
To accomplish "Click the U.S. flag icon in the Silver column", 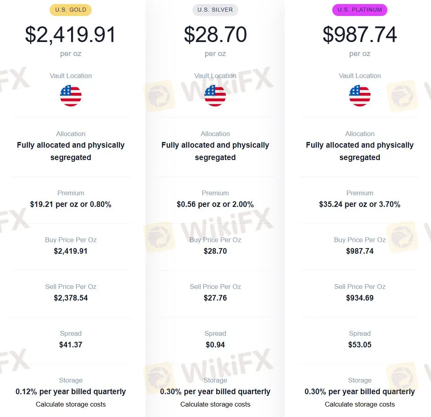I will tap(215, 96).
